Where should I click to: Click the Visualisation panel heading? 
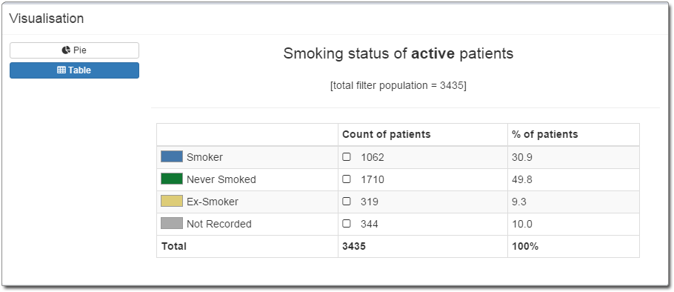47,19
